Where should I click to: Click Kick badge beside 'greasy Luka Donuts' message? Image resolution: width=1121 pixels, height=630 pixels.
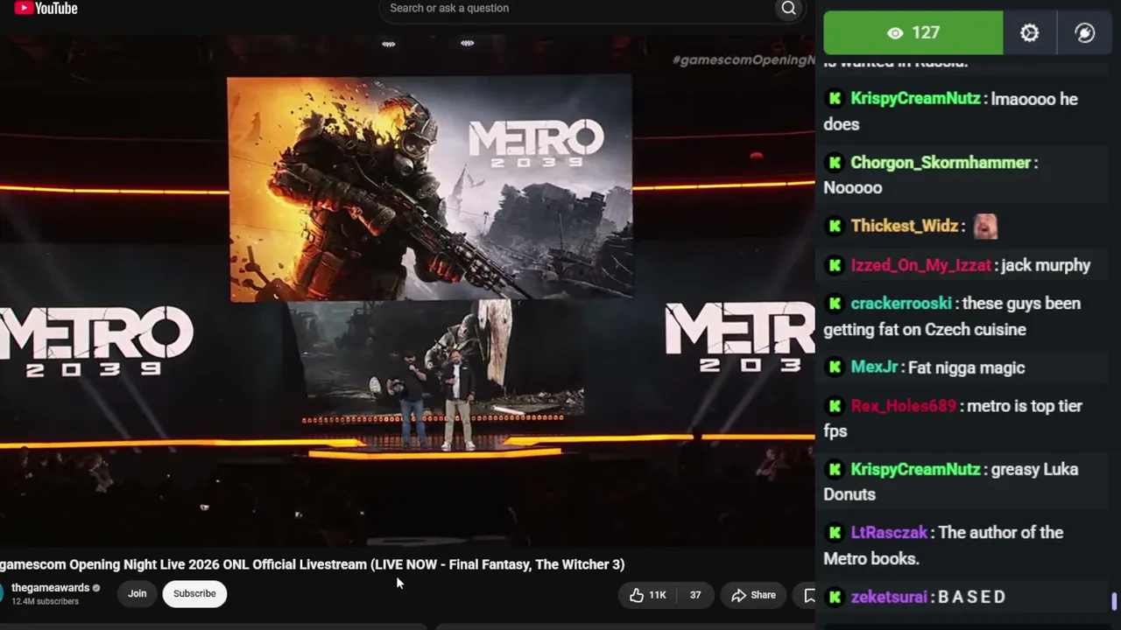coord(835,470)
